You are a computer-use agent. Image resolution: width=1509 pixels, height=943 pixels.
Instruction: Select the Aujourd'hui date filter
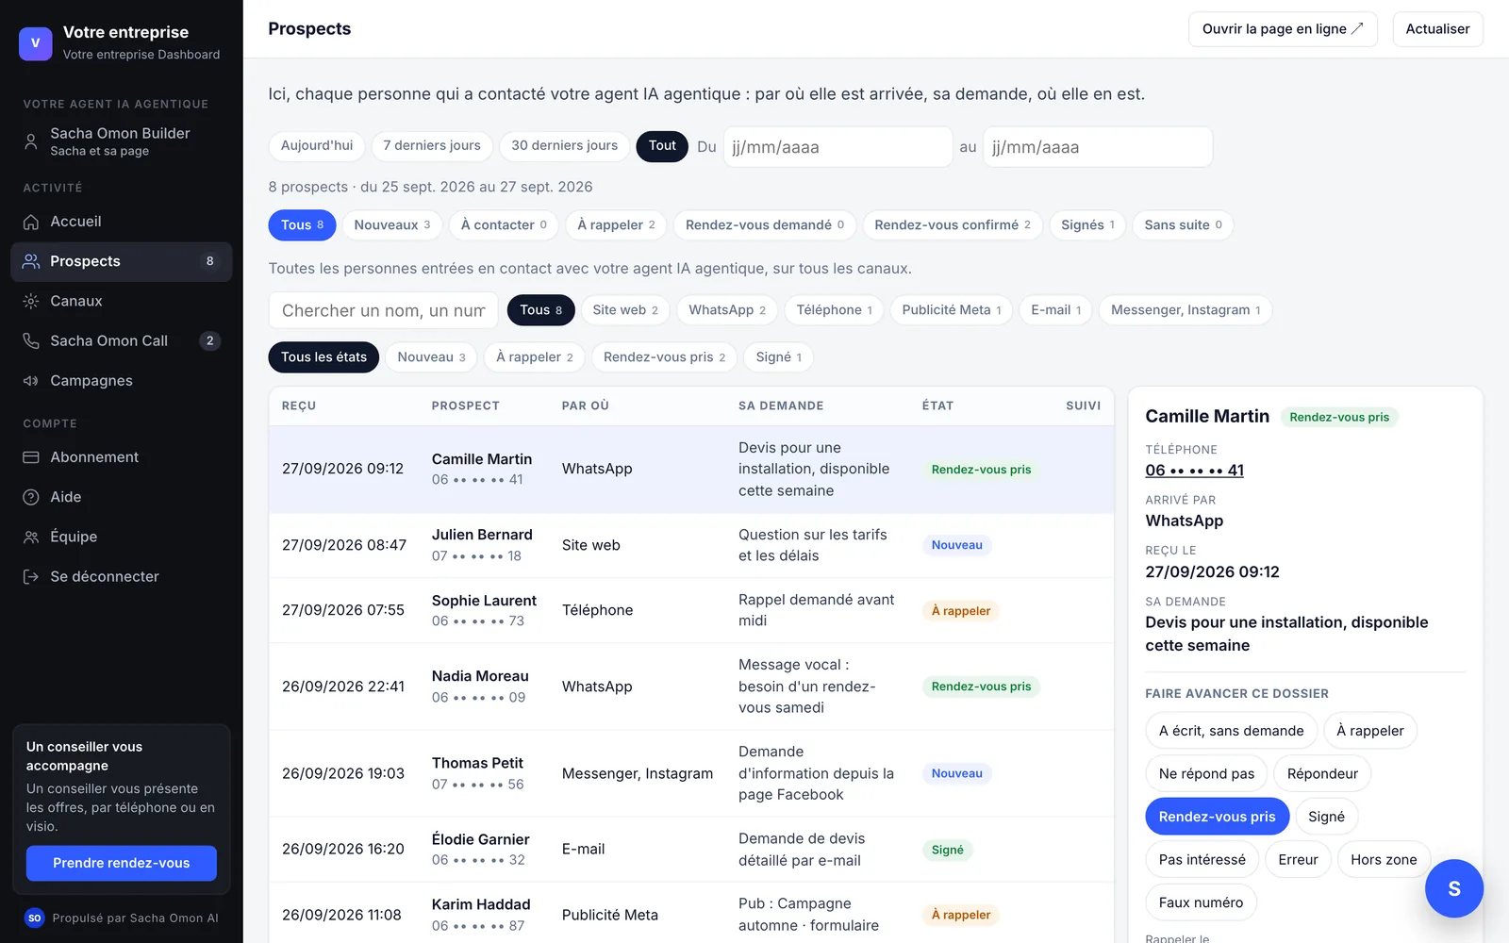317,146
